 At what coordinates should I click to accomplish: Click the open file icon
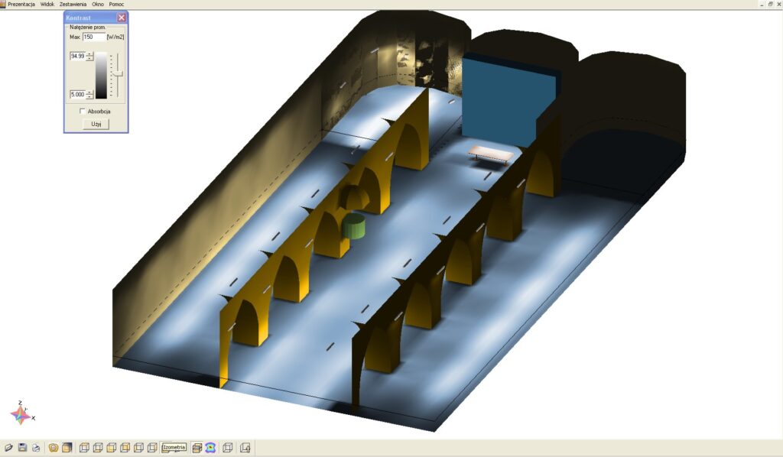click(8, 448)
